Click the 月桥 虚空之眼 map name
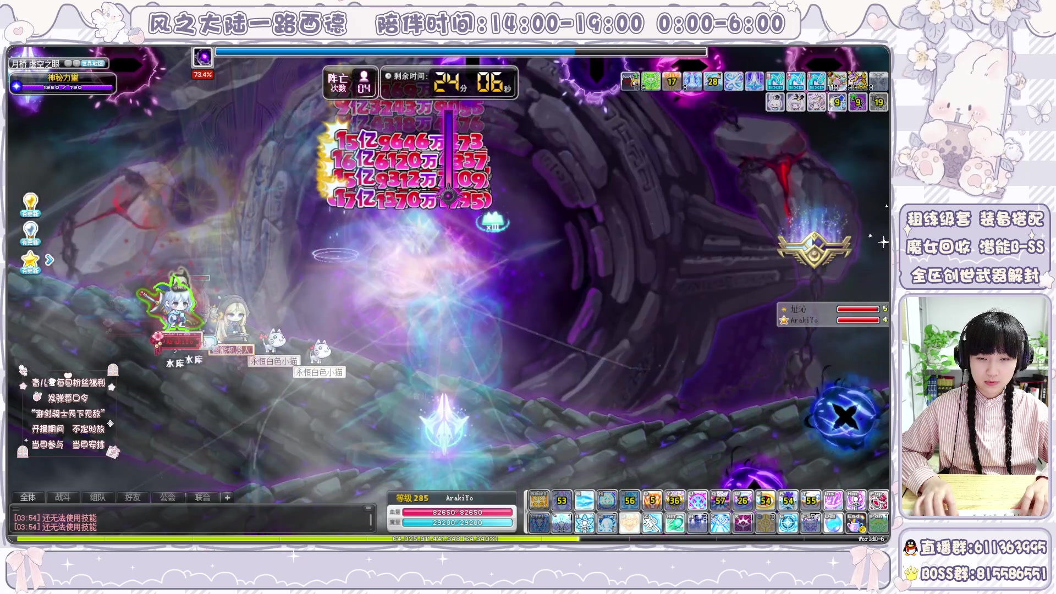The width and height of the screenshot is (1056, 594). pyautogui.click(x=36, y=64)
